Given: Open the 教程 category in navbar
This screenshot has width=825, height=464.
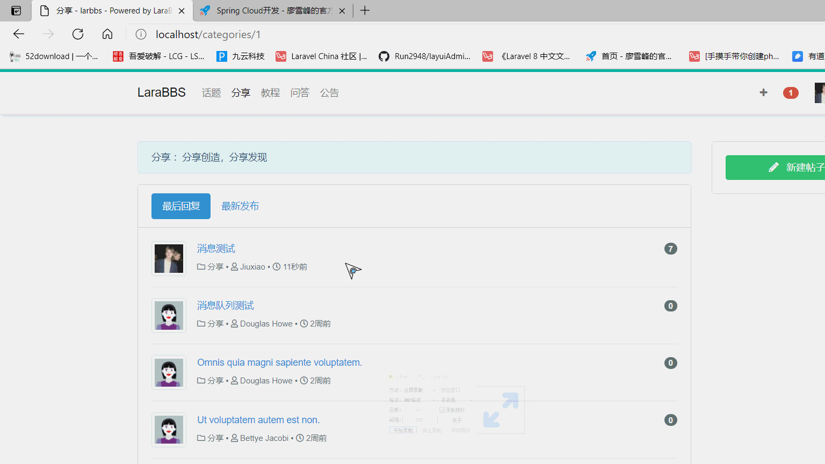Looking at the screenshot, I should (x=270, y=93).
